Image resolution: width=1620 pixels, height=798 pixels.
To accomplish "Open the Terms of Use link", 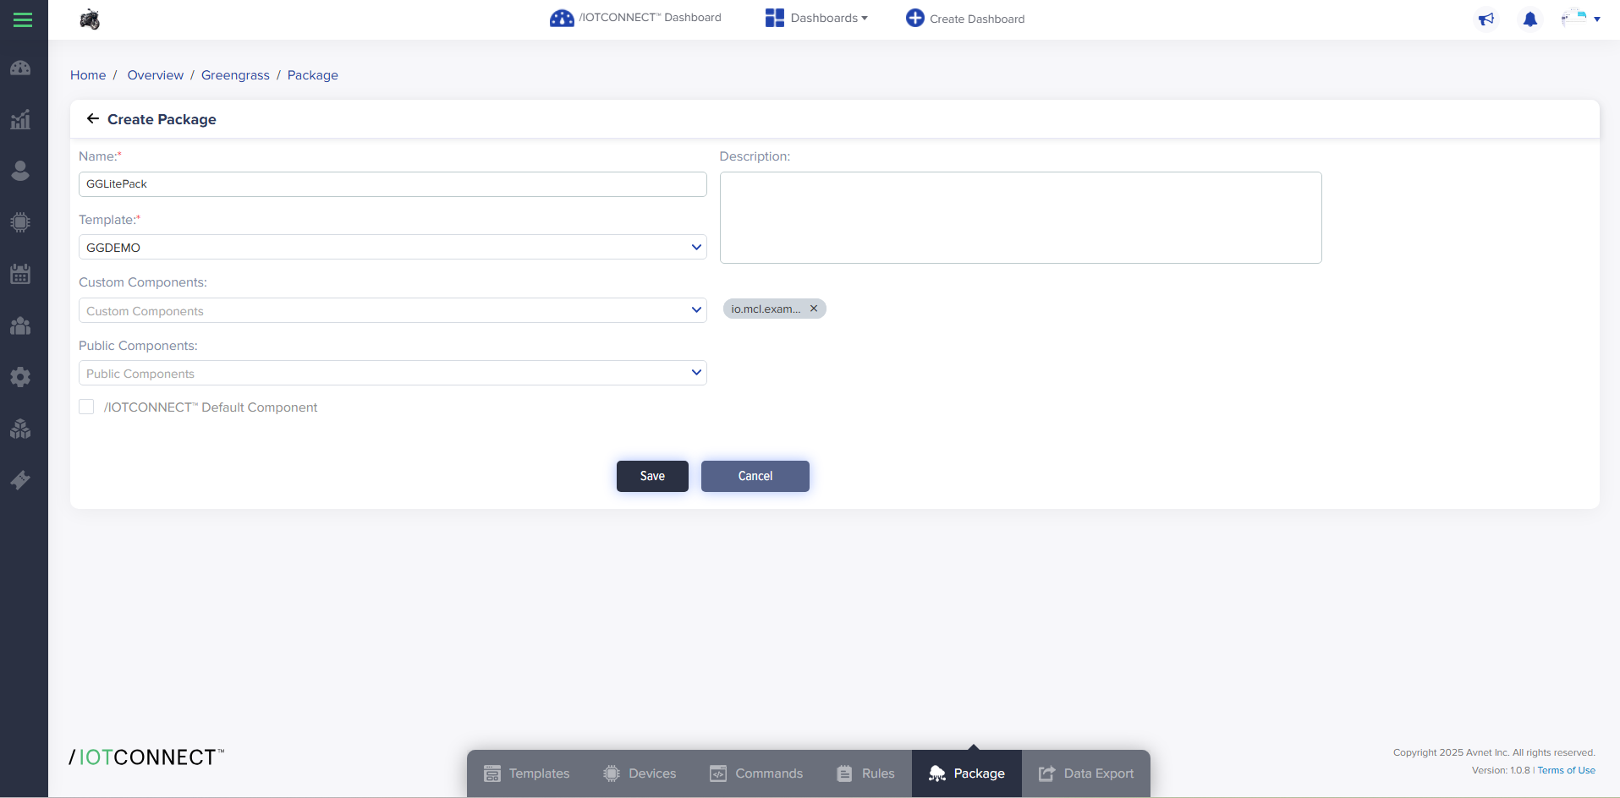I will [x=1567, y=770].
